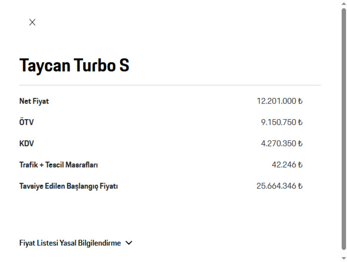The height and width of the screenshot is (262, 347).
Task: Click the KDV label
Action: pos(27,144)
